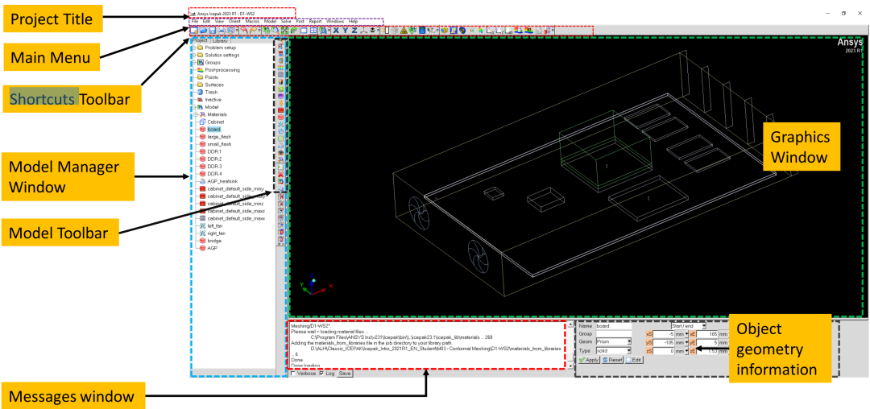This screenshot has height=409, width=870.
Task: Click the Undo arrow icon
Action: [x=244, y=31]
